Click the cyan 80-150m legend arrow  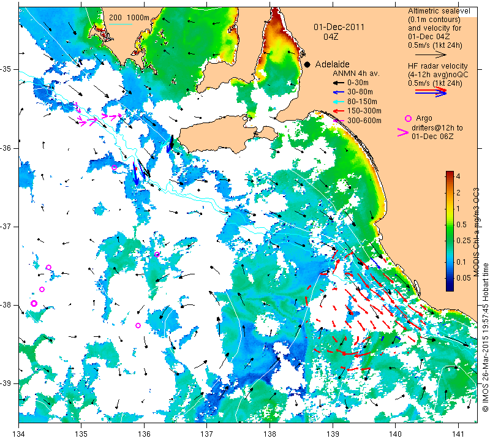pos(338,102)
